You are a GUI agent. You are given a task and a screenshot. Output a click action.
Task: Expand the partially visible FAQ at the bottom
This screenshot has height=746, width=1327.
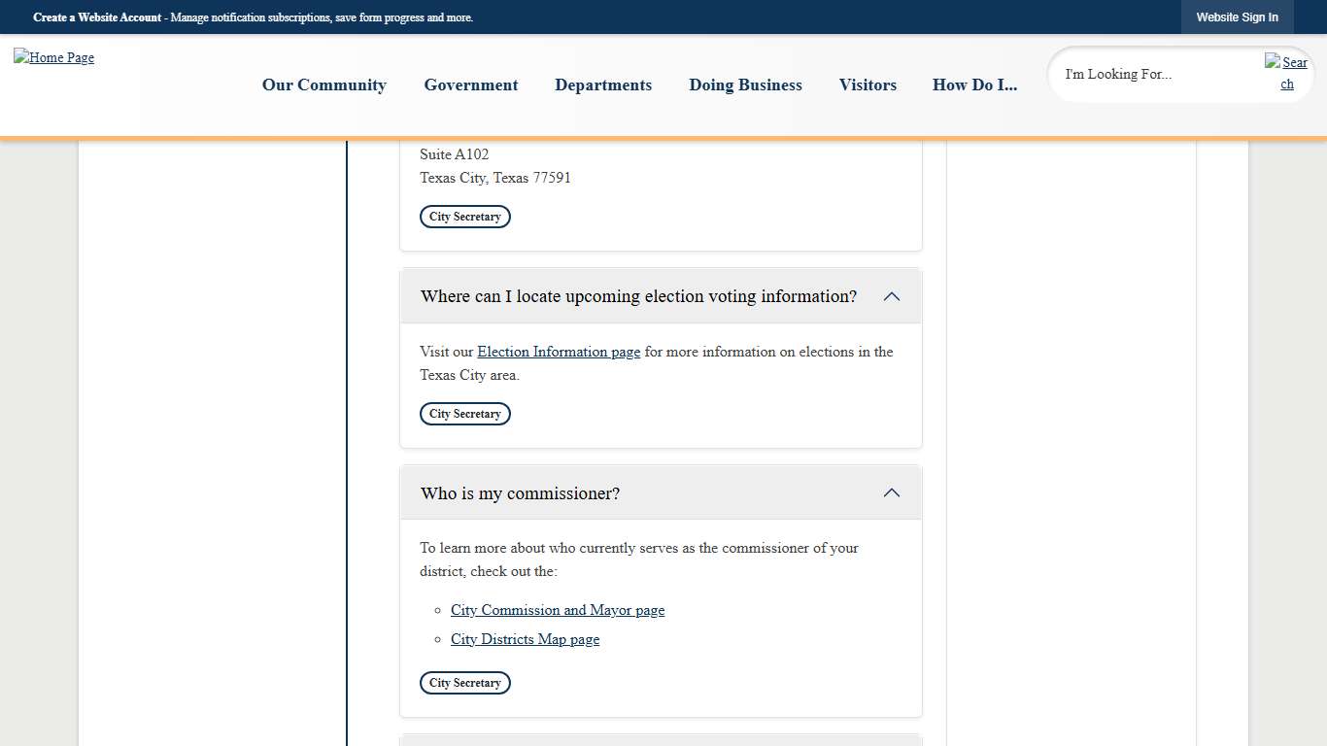pyautogui.click(x=661, y=740)
